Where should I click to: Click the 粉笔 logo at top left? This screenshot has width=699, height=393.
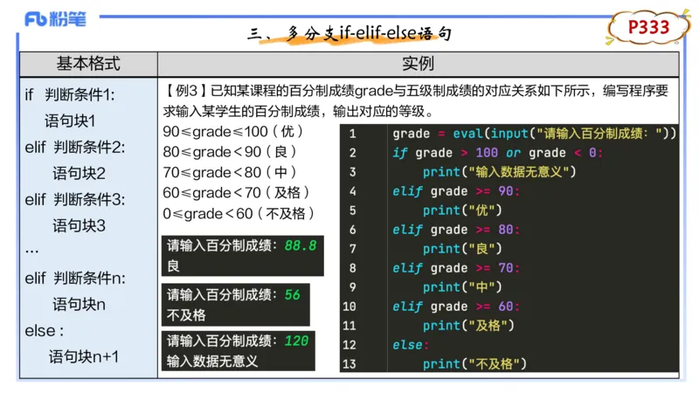click(x=55, y=19)
